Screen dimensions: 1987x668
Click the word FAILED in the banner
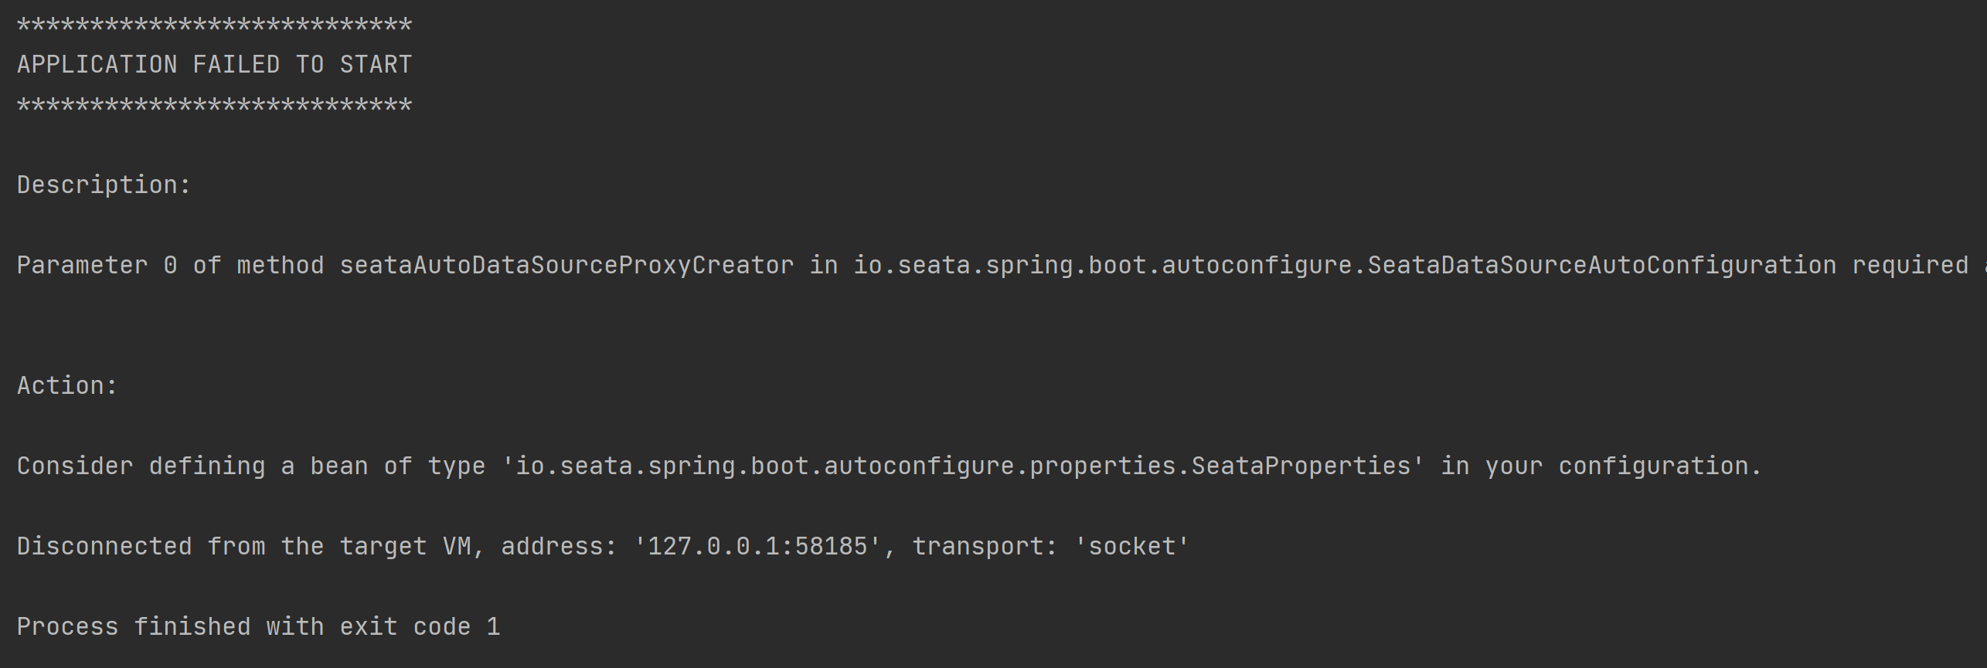pos(236,64)
